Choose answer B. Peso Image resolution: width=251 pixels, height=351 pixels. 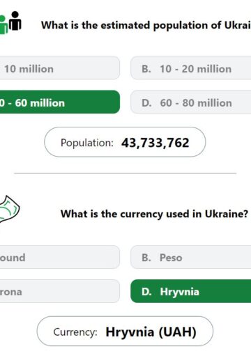191,257
